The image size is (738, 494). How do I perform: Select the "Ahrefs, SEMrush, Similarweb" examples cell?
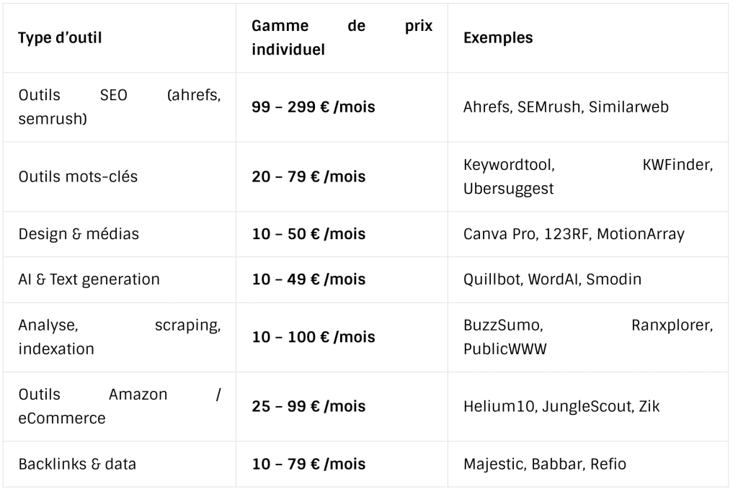[x=566, y=107]
